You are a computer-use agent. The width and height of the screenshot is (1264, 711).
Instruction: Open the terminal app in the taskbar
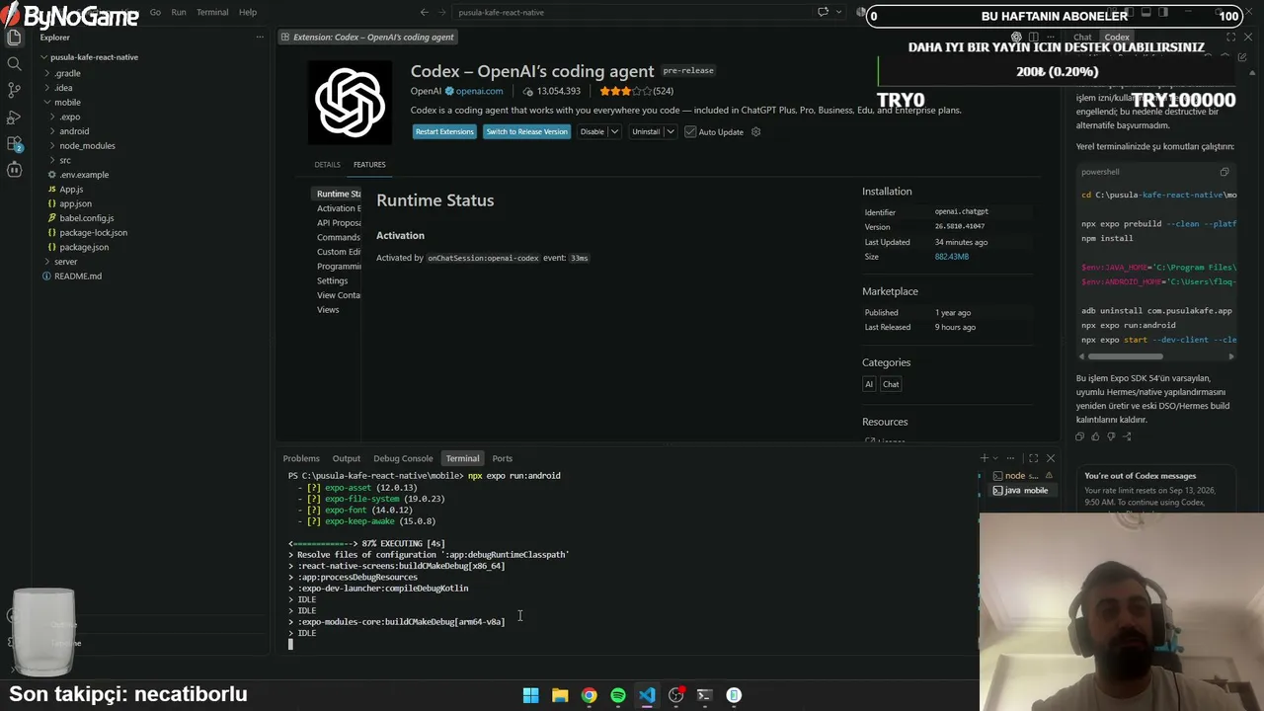[x=704, y=695]
